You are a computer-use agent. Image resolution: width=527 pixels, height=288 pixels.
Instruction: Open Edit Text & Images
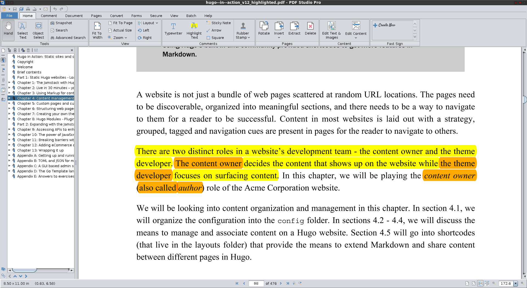pos(332,30)
